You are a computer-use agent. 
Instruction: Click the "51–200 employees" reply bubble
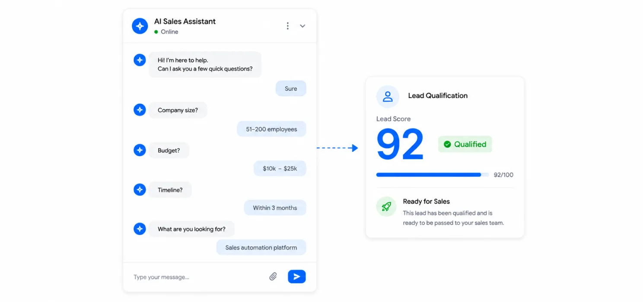pos(271,129)
